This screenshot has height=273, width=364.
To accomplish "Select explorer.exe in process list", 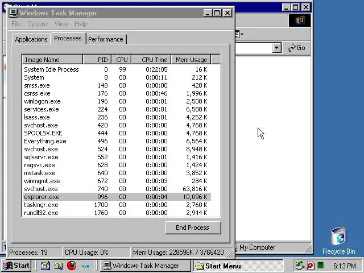I will coord(117,197).
